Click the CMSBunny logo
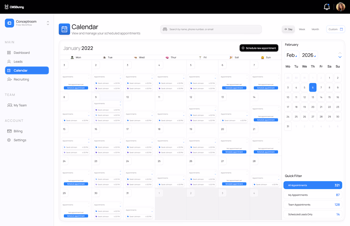Screen dimensions: 350x226 14,7
